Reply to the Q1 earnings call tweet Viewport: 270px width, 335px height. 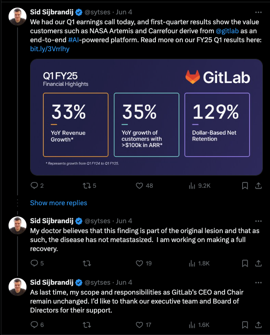(37, 185)
